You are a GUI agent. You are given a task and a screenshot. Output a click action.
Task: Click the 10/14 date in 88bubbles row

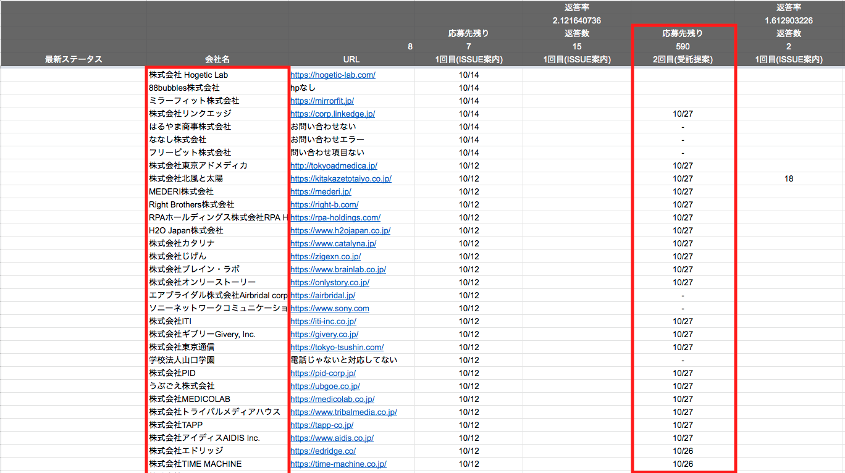(469, 88)
